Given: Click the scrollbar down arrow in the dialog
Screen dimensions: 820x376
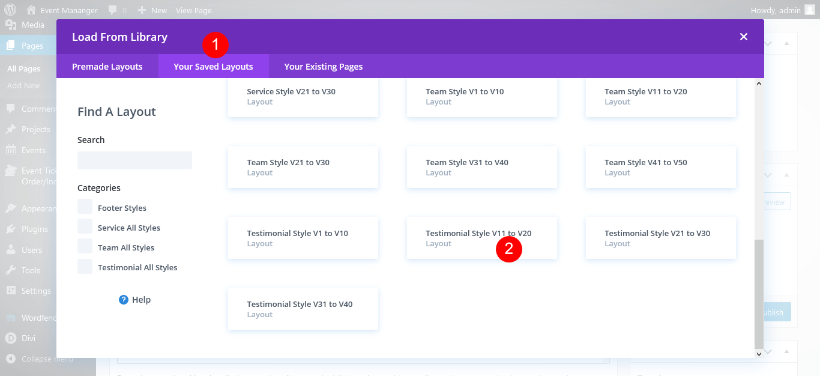Looking at the screenshot, I should point(759,354).
